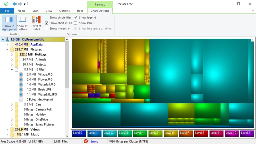256x144 pixels.
Task: Open the Level of detail control
Action: pos(36,23)
